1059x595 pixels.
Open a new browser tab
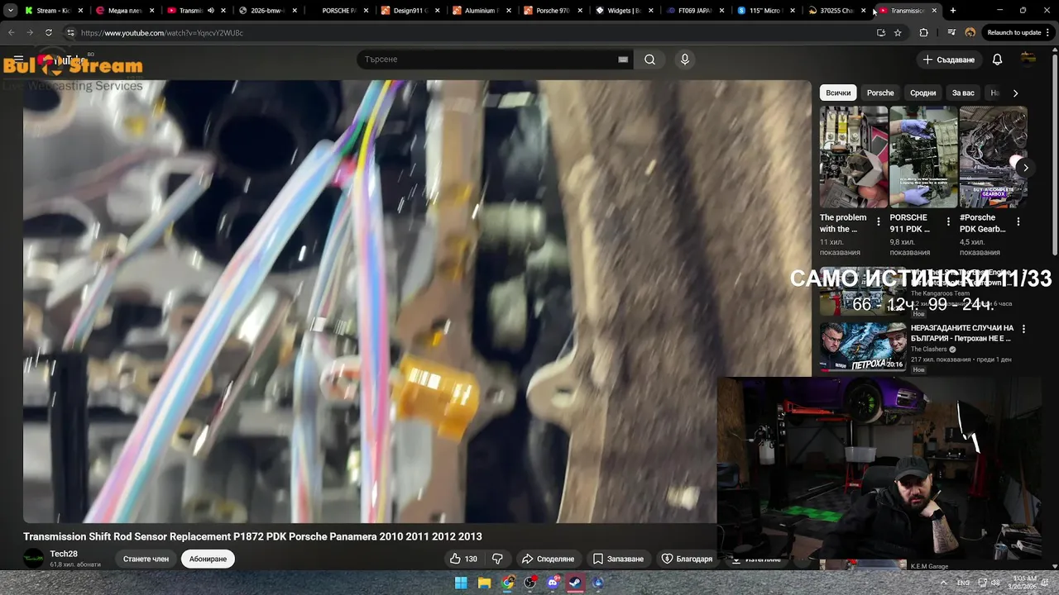953,11
